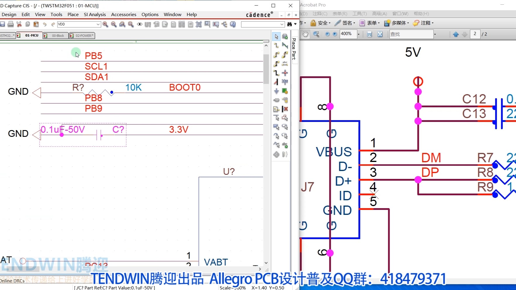Viewport: 516px width, 290px height.
Task: Click the schematic vertical scrollbar thumb
Action: tap(266, 69)
